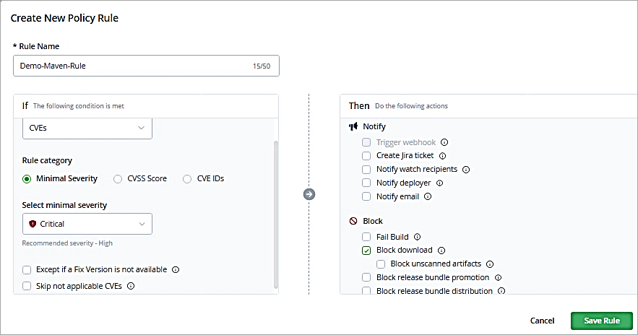Image resolution: width=638 pixels, height=335 pixels.
Task: Tick Block unscanned artifacts checkbox
Action: (x=381, y=264)
